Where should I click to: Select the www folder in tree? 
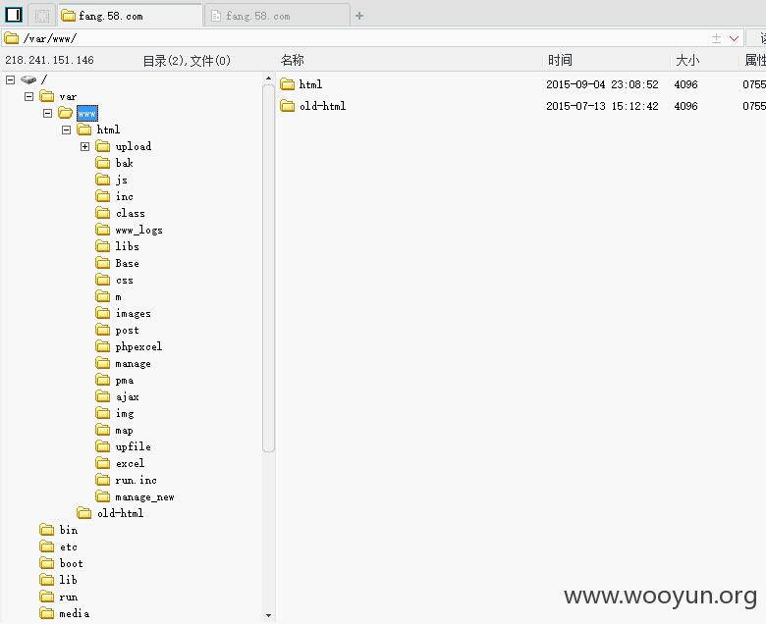(x=87, y=113)
